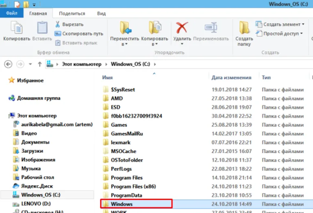Open Downloads (Загрузки) in the sidebar
This screenshot has height=213, width=313.
(28, 151)
